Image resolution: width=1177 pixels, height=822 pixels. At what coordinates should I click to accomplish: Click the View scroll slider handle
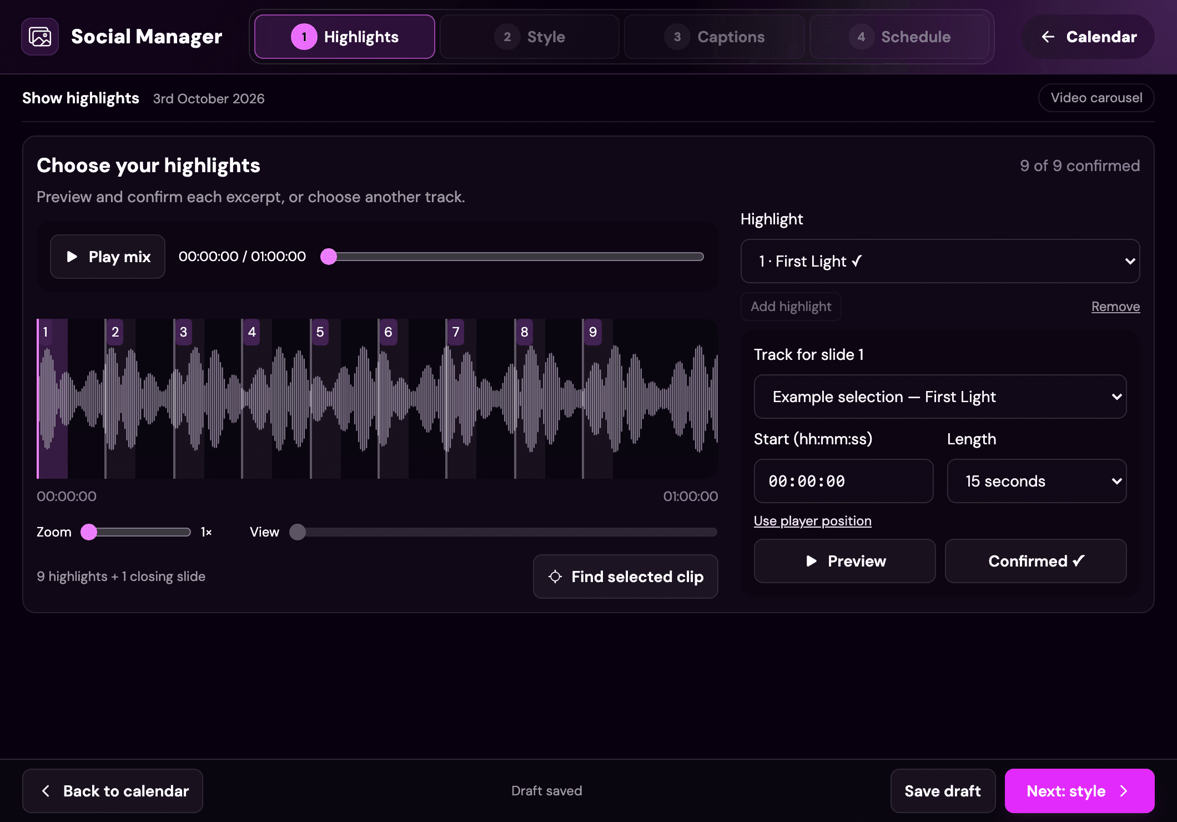pos(298,532)
